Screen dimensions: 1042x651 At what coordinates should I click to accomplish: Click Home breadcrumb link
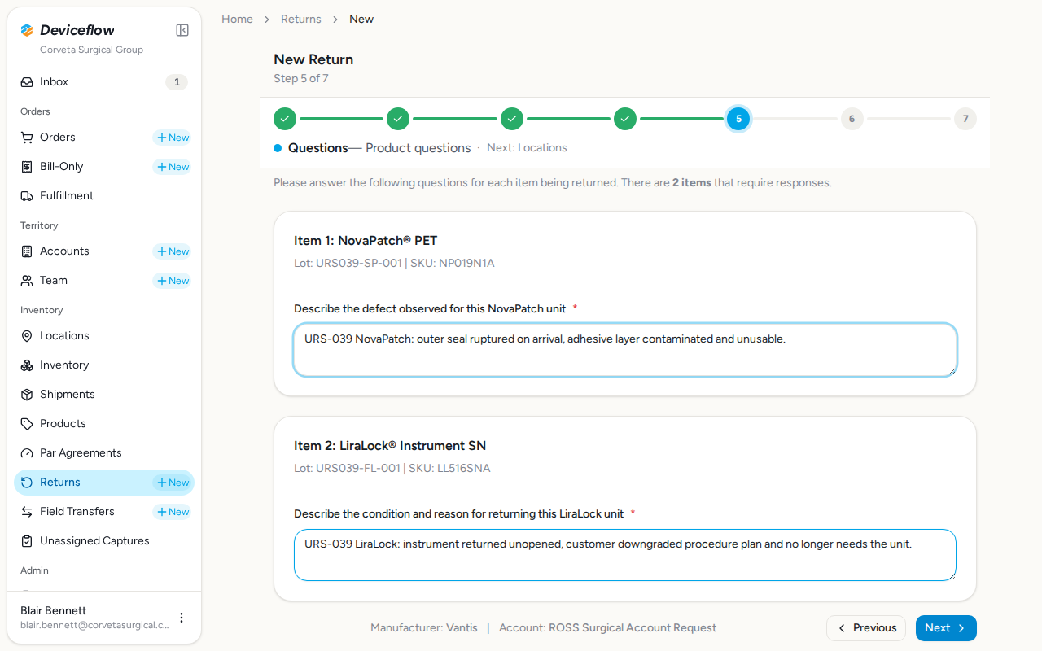click(x=237, y=19)
